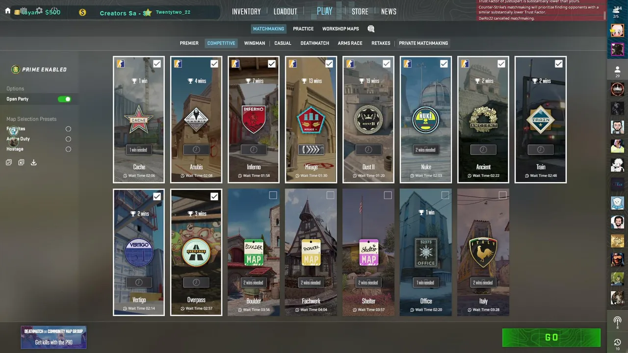628x353 pixels.
Task: Click the Mirage pentagon map badge
Action: [x=311, y=120]
